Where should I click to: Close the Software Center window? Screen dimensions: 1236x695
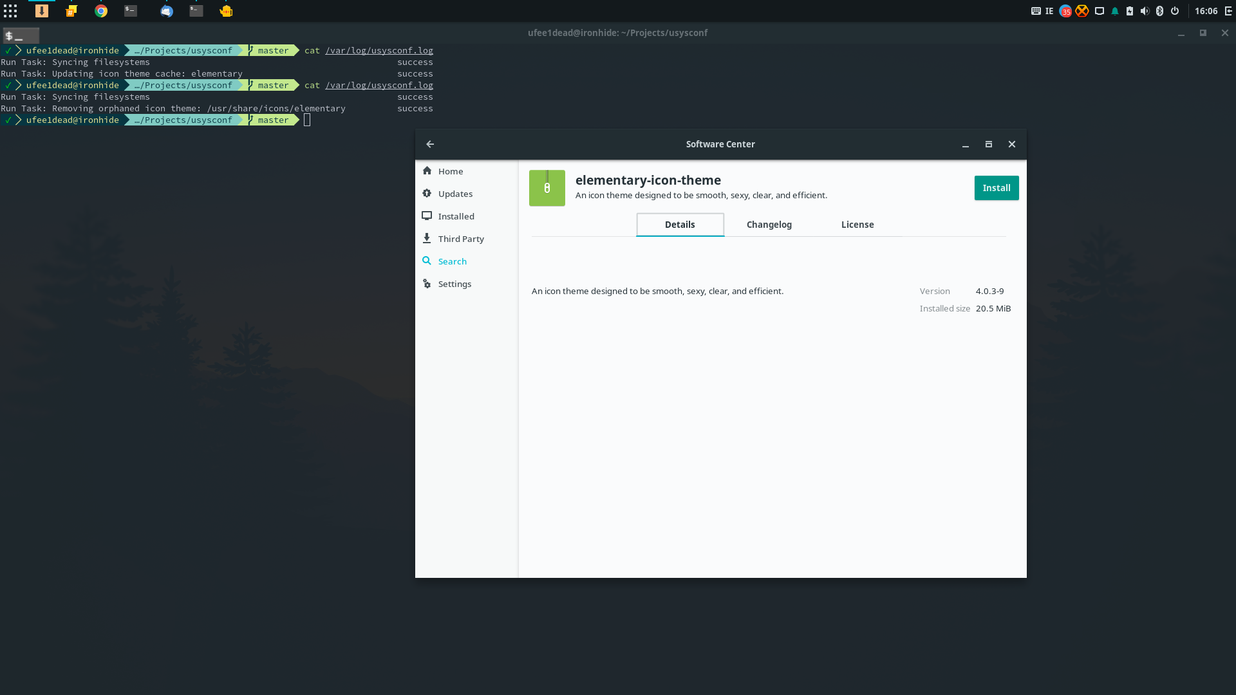[1012, 144]
